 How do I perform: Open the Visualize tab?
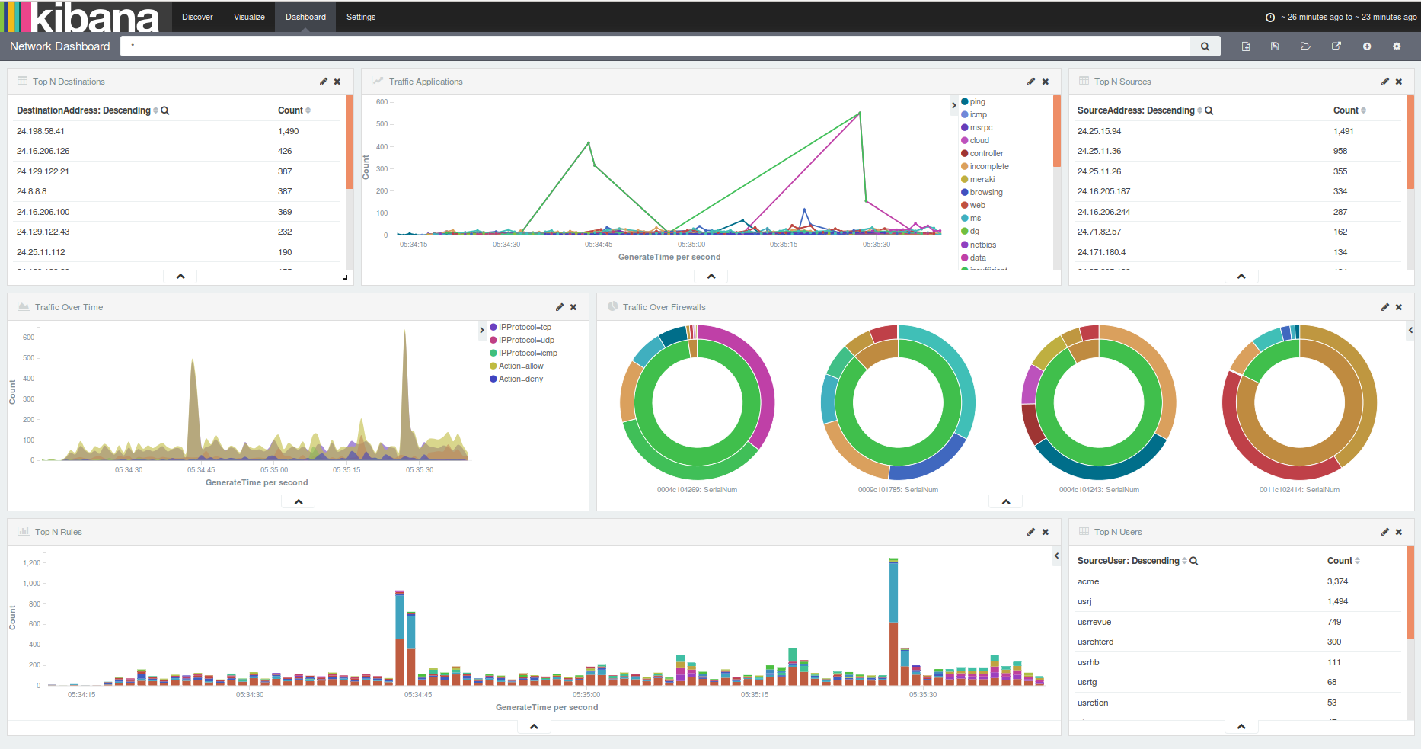coord(249,16)
